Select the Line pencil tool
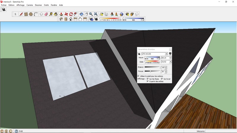Viewport: 237px width, 133px height. [21, 14]
